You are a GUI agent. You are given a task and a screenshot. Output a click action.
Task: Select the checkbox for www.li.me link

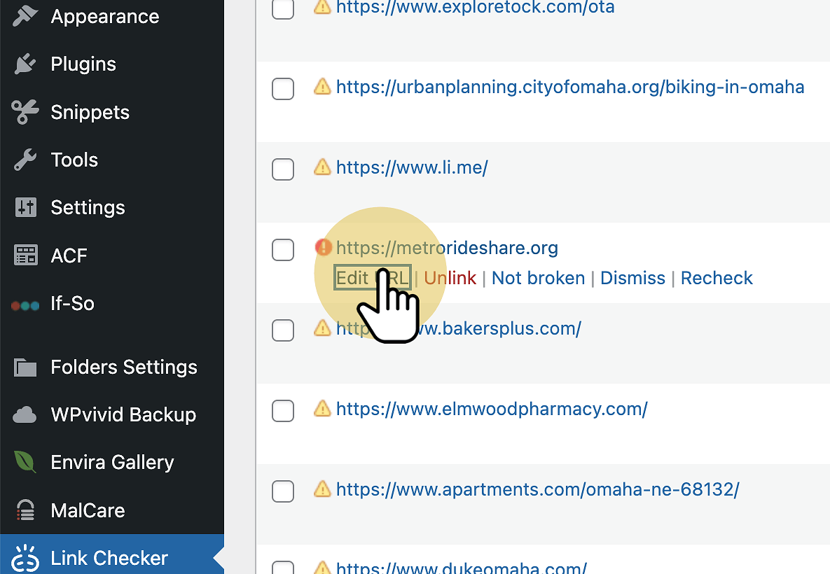(283, 169)
